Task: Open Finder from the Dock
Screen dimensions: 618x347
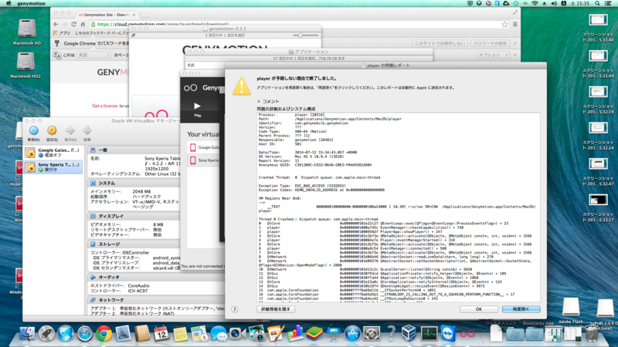Action: pyautogui.click(x=27, y=333)
